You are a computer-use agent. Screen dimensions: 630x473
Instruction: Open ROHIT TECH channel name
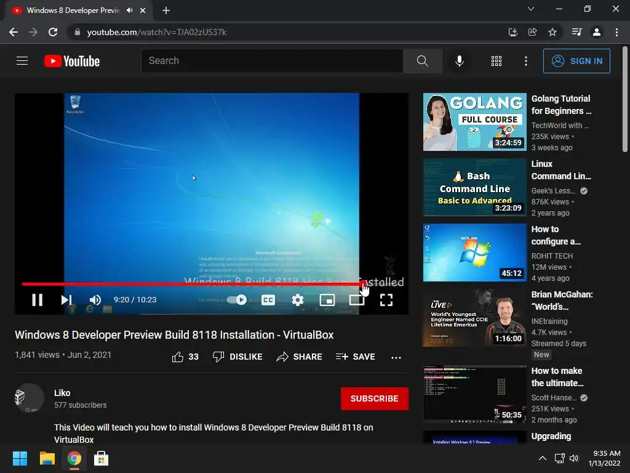click(552, 256)
